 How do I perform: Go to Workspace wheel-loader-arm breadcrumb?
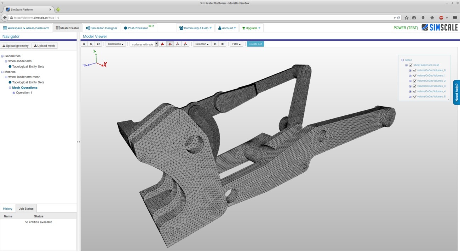pos(26,28)
